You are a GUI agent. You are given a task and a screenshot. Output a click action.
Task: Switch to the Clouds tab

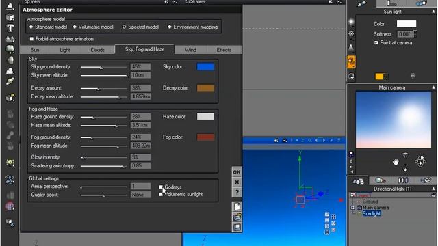[x=97, y=50]
